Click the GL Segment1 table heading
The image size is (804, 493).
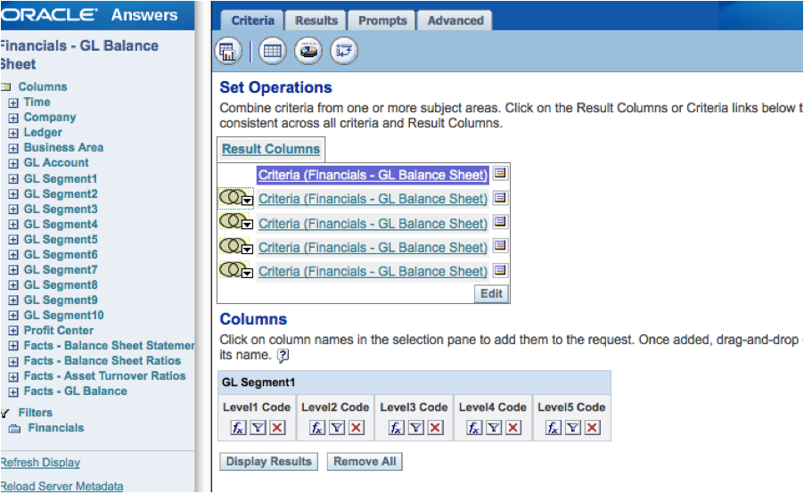coord(258,382)
